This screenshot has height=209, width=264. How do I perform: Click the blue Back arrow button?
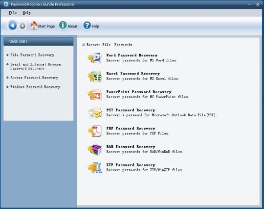click(12, 26)
